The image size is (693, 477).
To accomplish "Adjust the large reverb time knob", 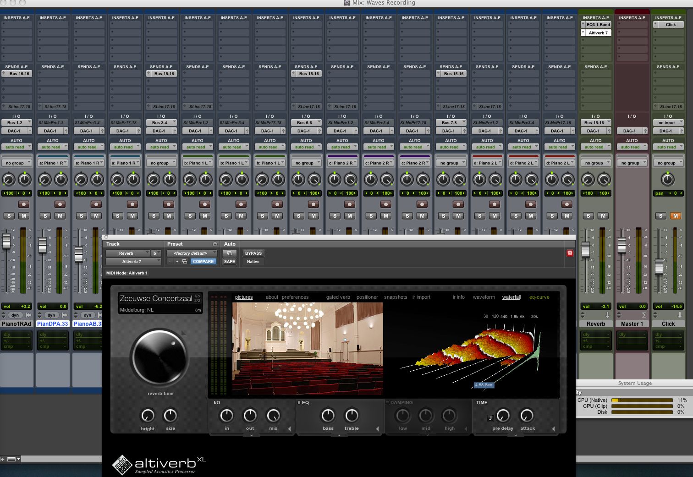I will [160, 357].
